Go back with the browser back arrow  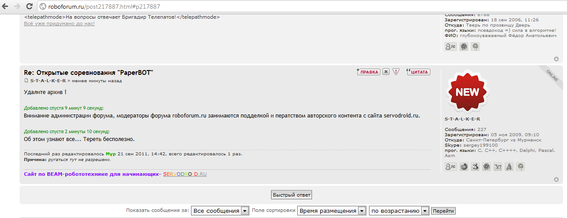(x=6, y=7)
